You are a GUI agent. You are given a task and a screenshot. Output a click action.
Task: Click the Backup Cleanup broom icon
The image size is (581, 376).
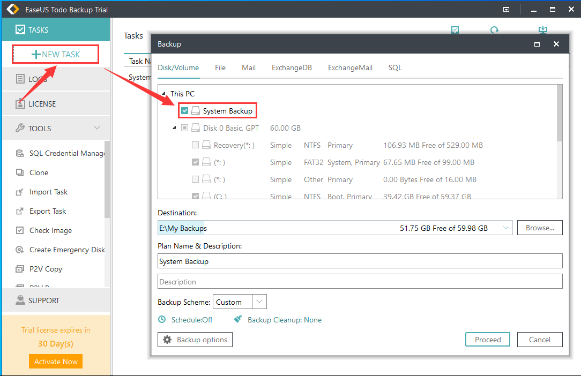238,319
